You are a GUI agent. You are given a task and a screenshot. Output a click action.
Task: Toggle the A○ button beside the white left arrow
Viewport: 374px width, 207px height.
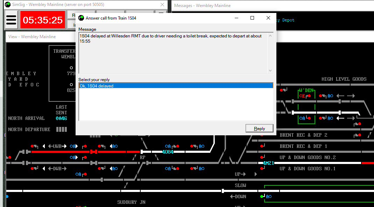click(330, 118)
